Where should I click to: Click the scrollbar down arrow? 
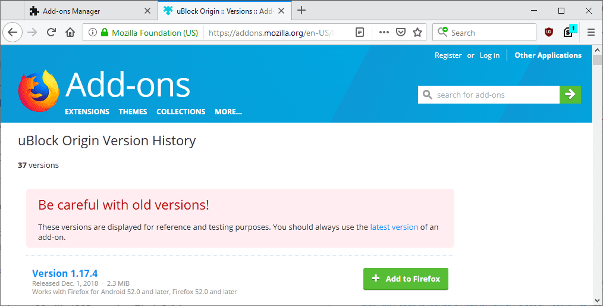click(597, 301)
